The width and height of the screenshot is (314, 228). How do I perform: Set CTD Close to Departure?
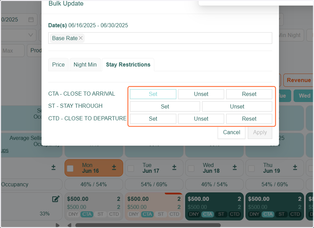[153, 119]
